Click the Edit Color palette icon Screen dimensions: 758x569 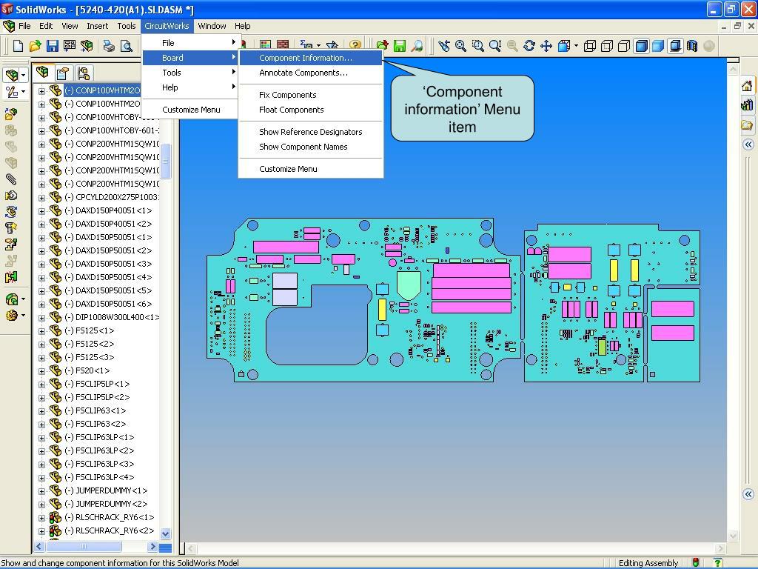[x=265, y=46]
